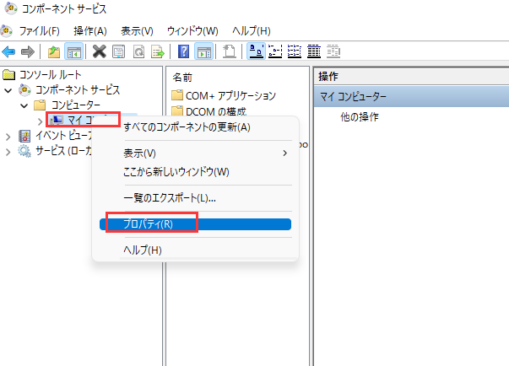The height and width of the screenshot is (366, 509).
Task: Toggle the Show/Hide Action Pane icon
Action: 204,51
